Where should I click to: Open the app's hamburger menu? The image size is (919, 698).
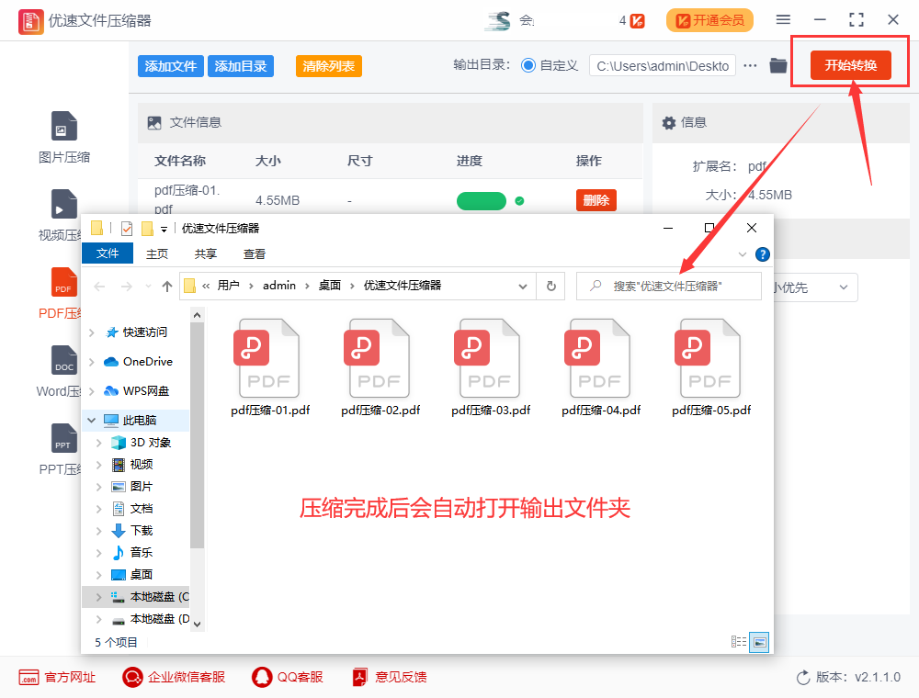pos(784,19)
